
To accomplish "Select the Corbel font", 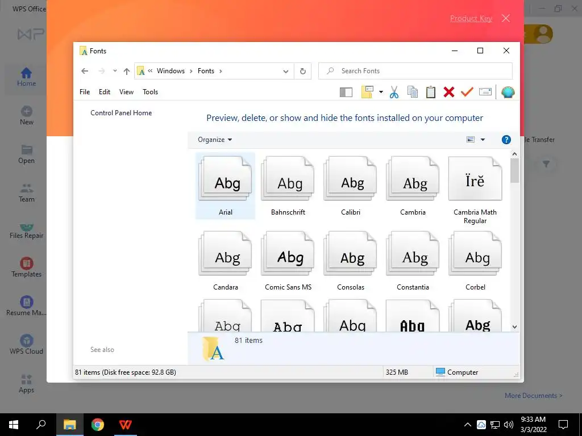I will [x=475, y=261].
